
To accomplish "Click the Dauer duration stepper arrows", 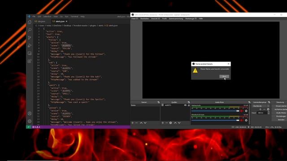I will point(269,113).
